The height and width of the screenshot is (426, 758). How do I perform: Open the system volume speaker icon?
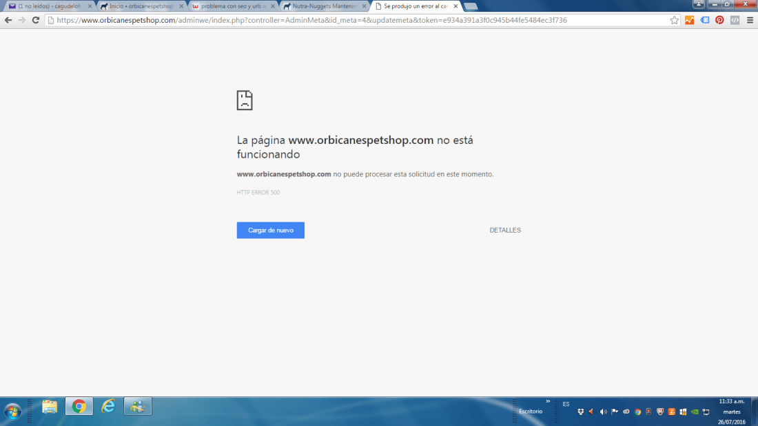point(604,412)
